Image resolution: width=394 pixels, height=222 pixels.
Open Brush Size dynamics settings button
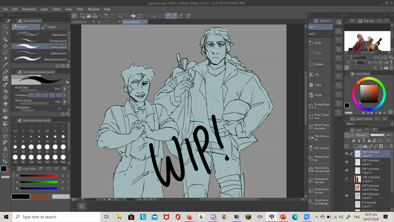[x=65, y=89]
